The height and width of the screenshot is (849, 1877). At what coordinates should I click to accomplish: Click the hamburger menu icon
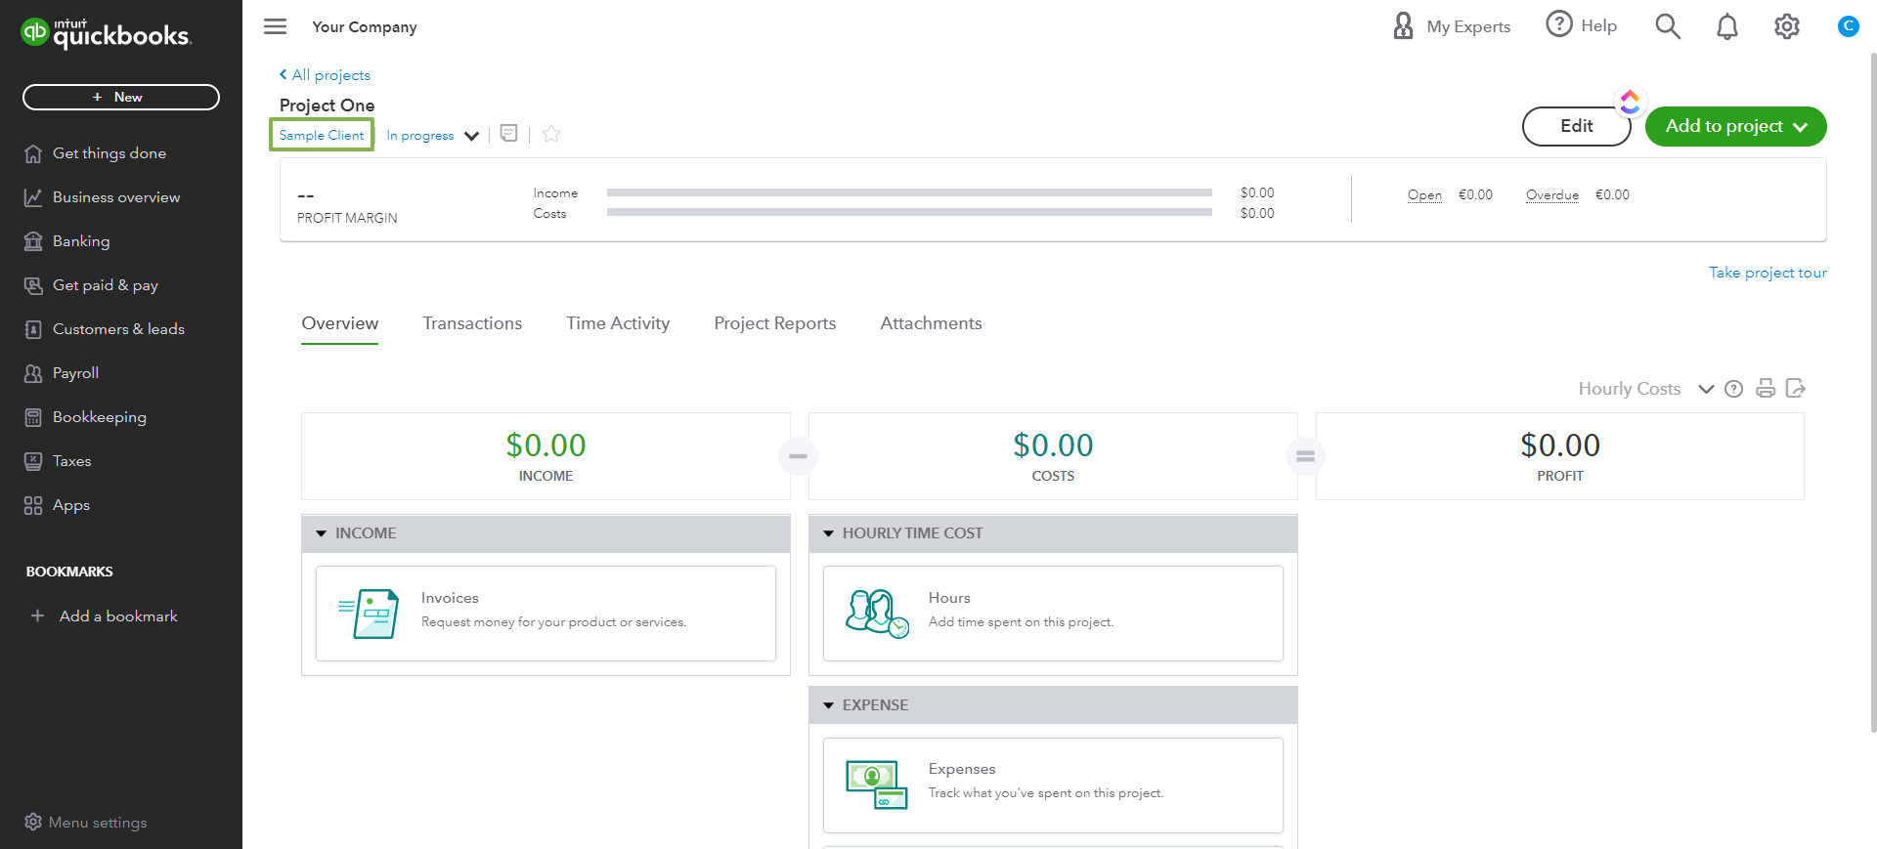276,26
